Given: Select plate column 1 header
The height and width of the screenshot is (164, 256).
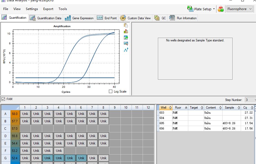Looking at the screenshot, I should pyautogui.click(x=25, y=108).
